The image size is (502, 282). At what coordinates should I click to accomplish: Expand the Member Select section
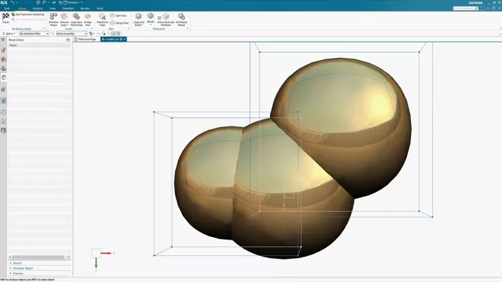(23, 268)
